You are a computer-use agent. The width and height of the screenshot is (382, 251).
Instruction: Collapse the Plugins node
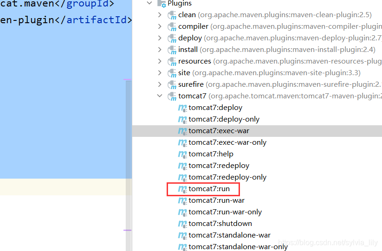click(149, 3)
